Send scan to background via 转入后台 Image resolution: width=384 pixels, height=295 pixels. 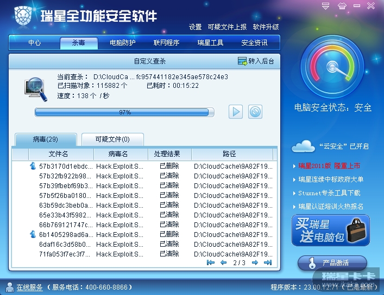256,61
